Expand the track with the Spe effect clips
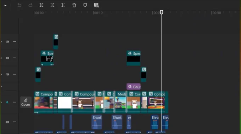Image resolution: width=241 pixels, height=134 pixels. pyautogui.click(x=1, y=58)
